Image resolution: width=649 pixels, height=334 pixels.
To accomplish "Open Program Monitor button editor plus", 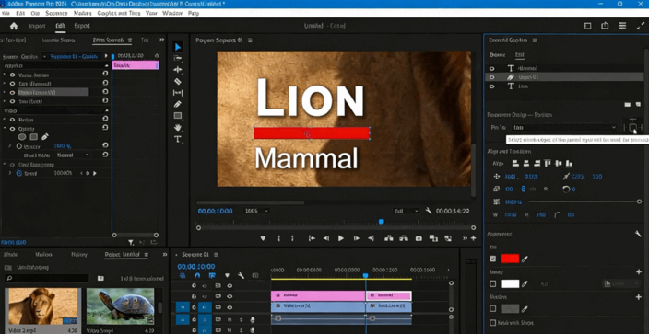I will click(473, 238).
